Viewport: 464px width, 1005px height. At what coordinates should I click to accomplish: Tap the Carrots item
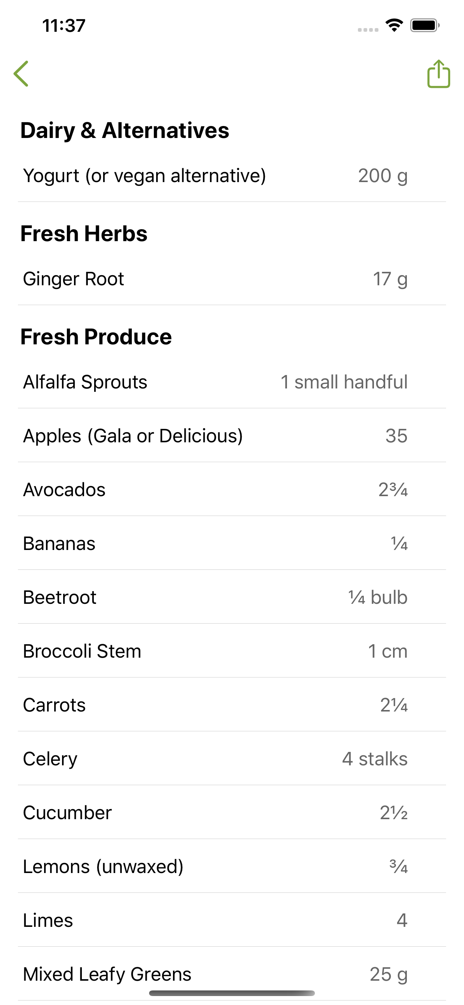pos(232,705)
